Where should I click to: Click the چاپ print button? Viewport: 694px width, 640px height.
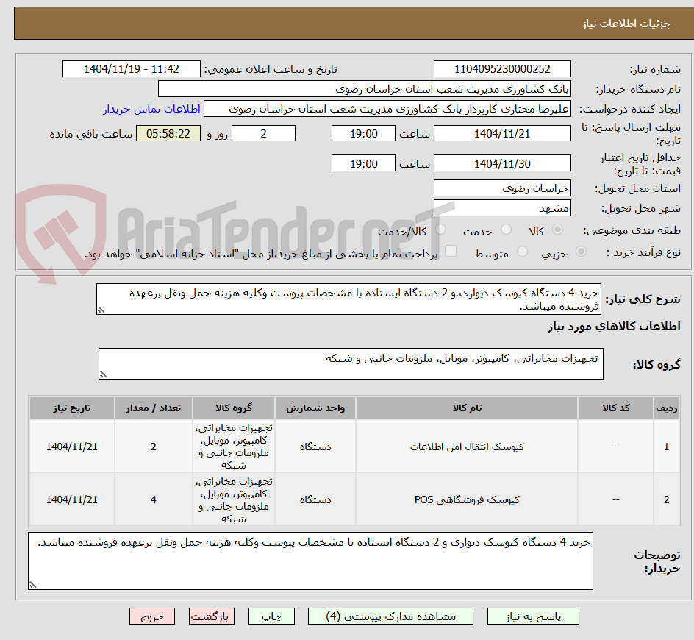coord(271,616)
